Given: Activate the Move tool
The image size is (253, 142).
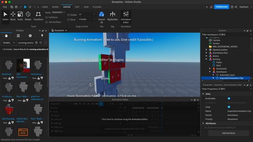Looking at the screenshot, I should [x=13, y=16].
